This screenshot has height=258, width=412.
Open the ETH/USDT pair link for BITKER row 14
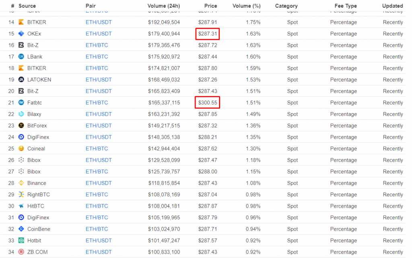pos(99,23)
